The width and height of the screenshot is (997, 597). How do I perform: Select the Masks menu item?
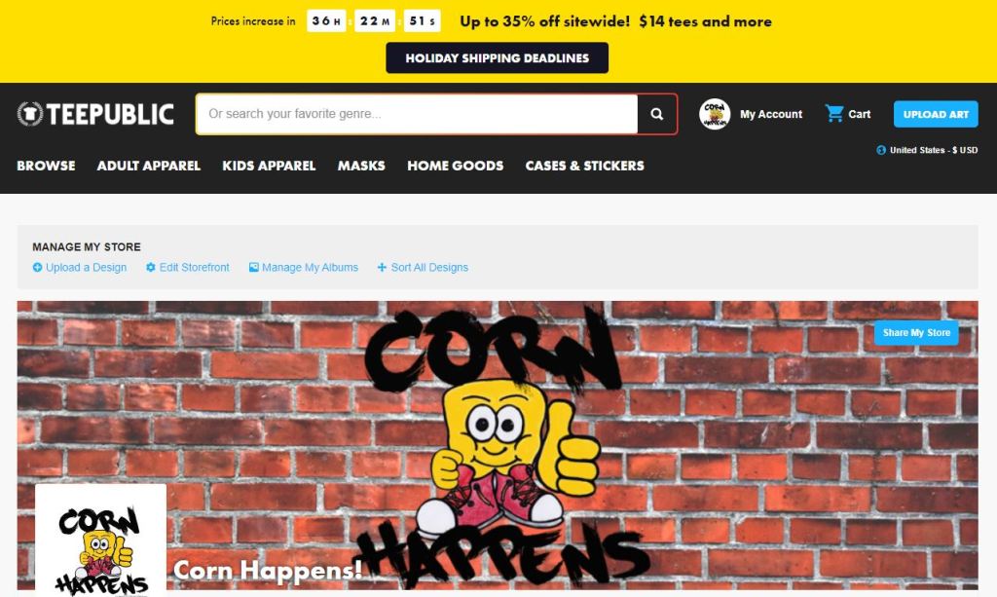[361, 166]
